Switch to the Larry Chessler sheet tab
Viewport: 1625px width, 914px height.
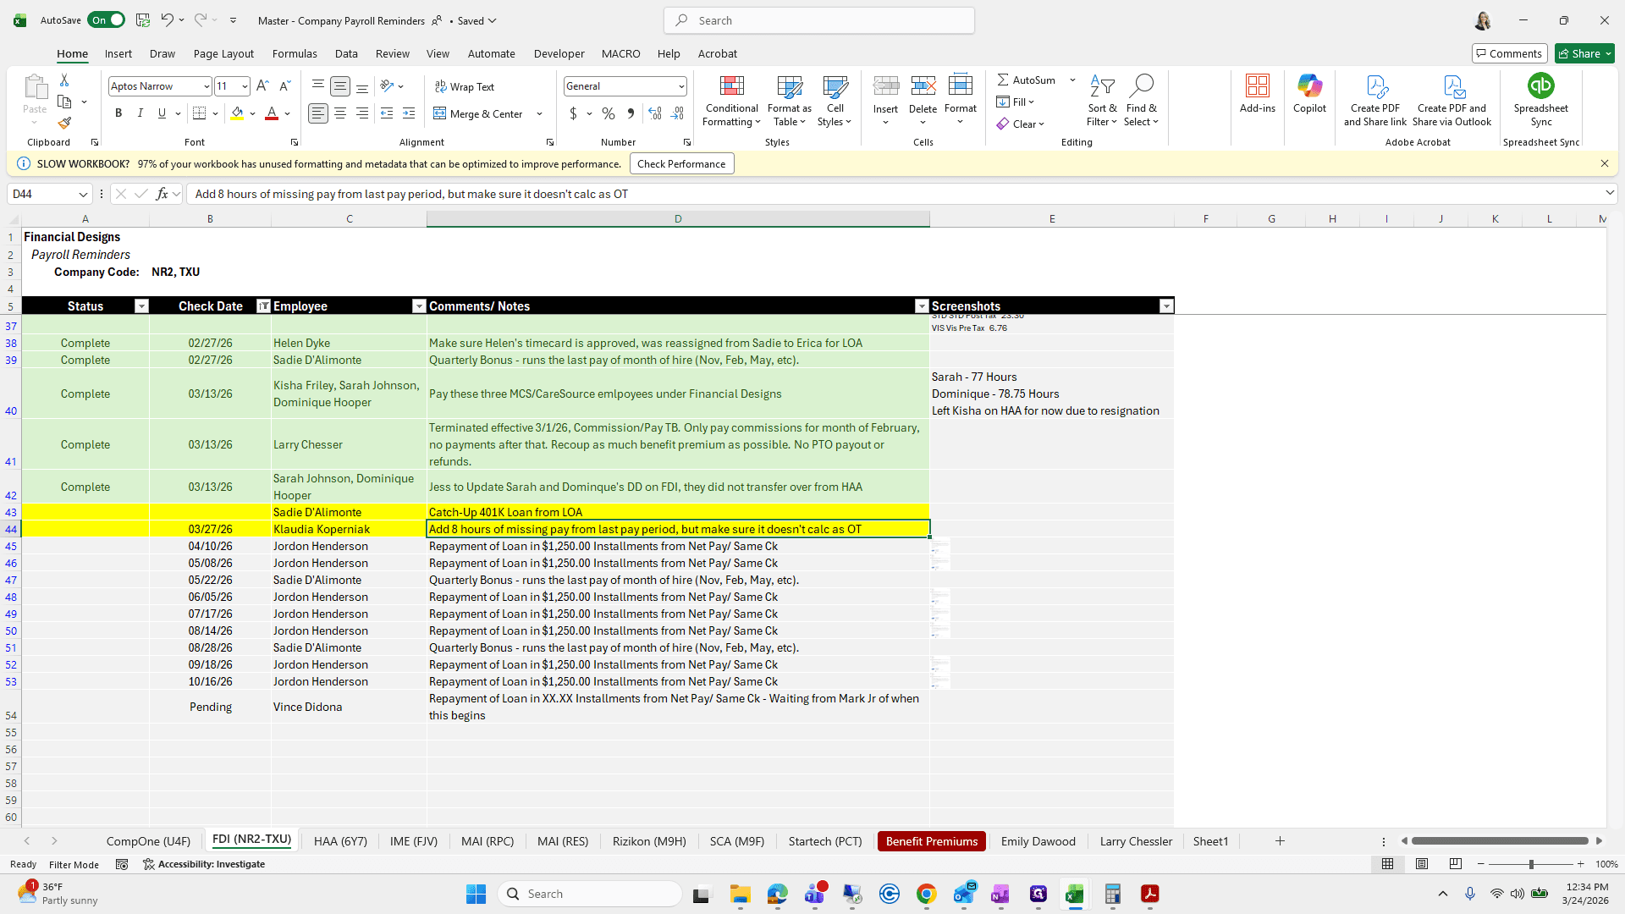[1136, 841]
